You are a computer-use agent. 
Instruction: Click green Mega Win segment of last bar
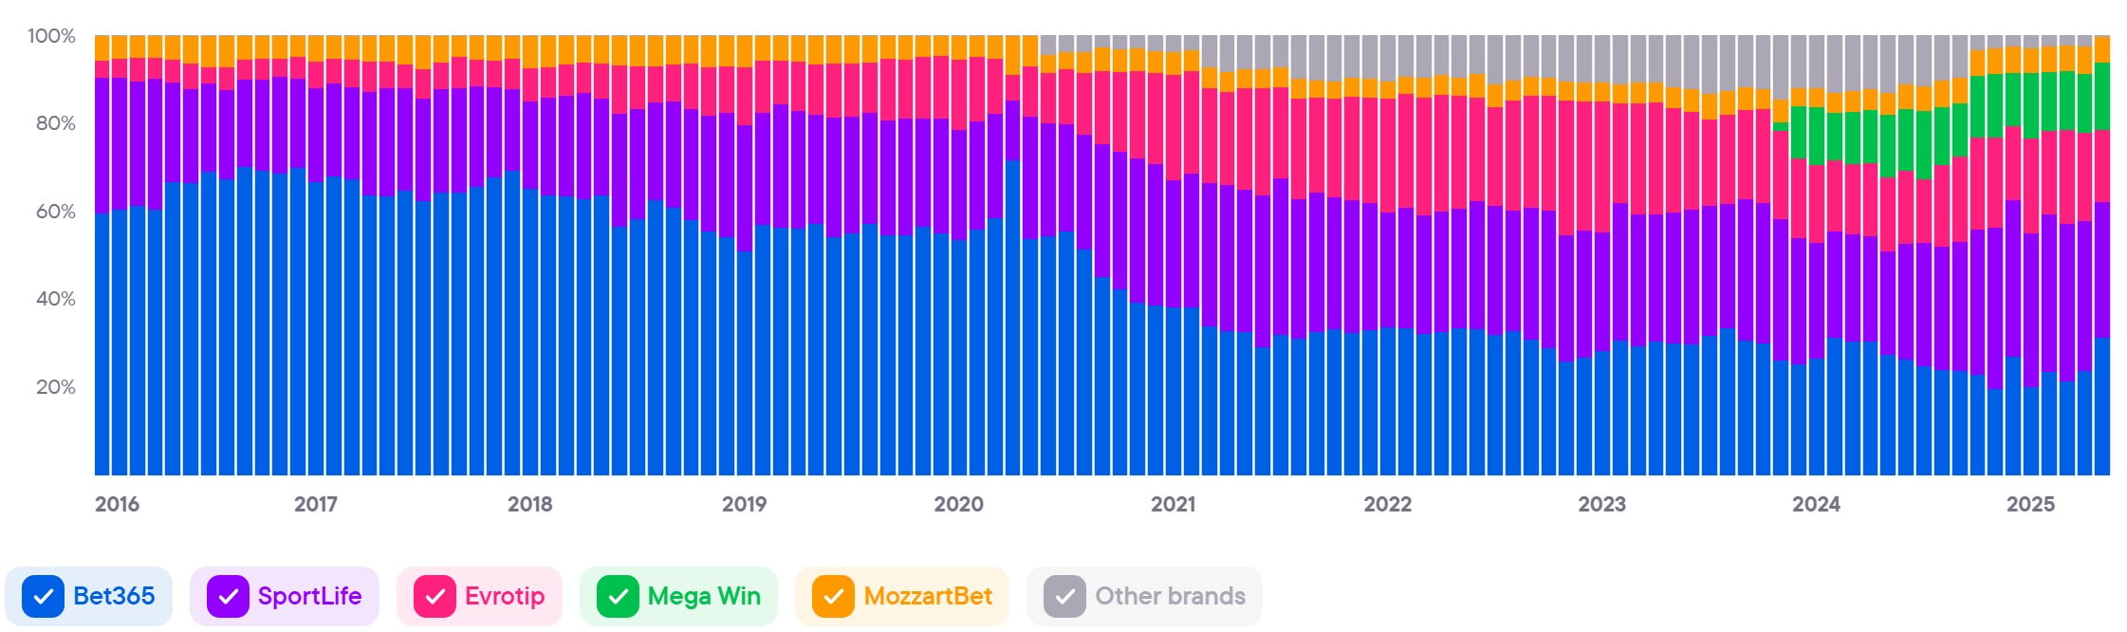pyautogui.click(x=2102, y=96)
